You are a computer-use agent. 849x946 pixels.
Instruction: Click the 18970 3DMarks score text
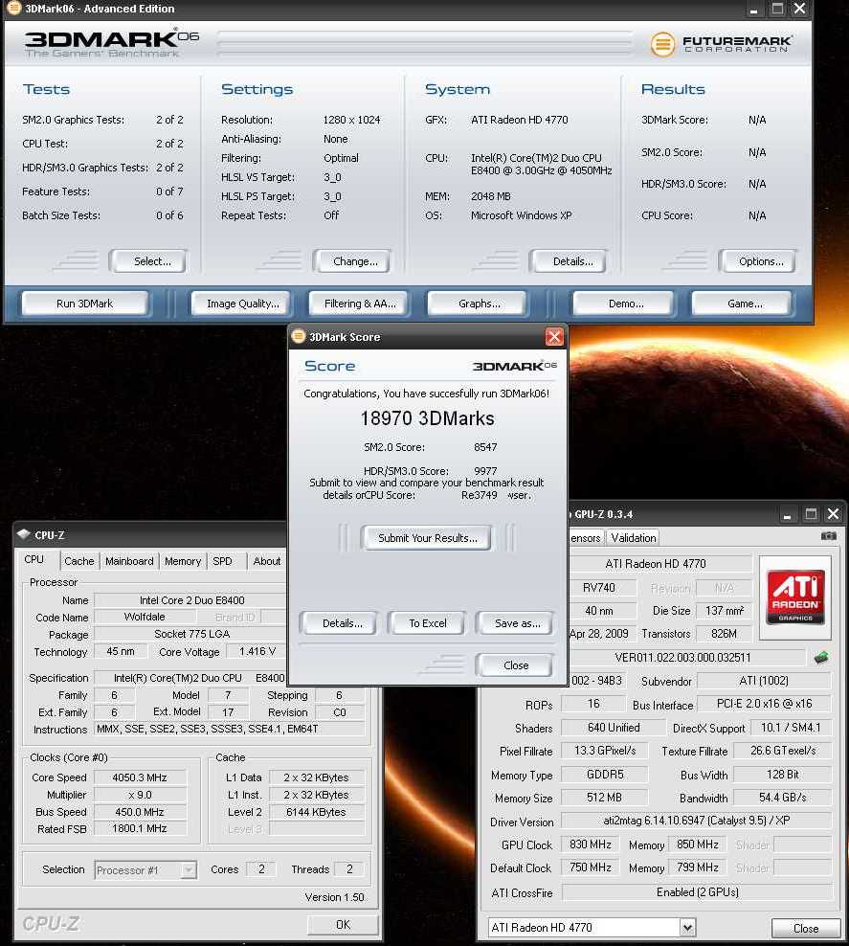pos(427,418)
